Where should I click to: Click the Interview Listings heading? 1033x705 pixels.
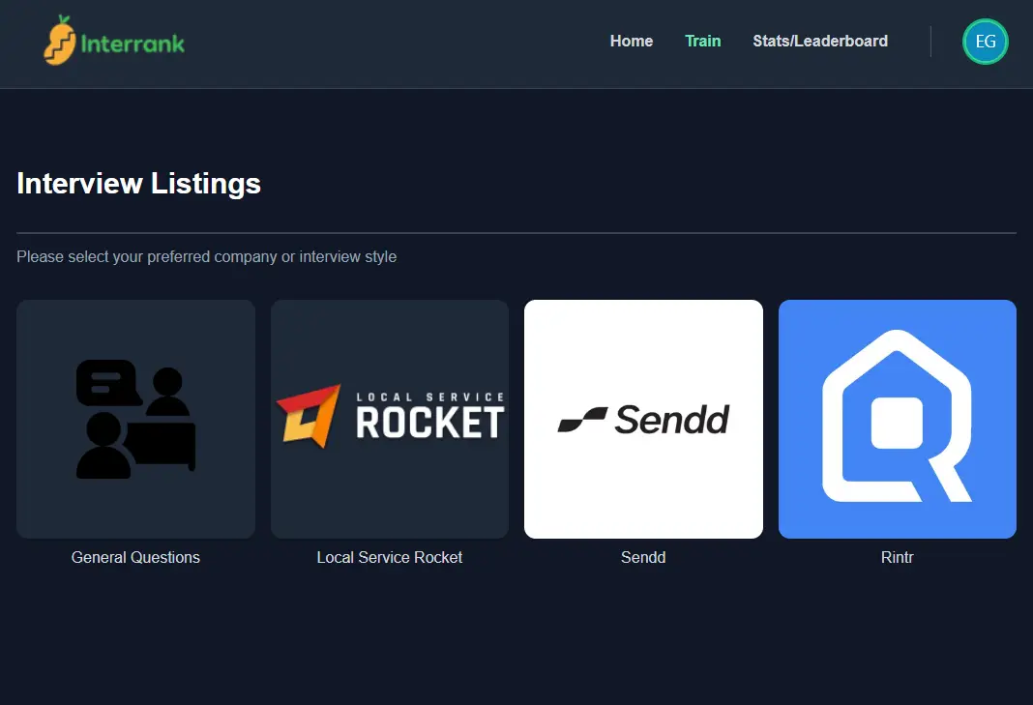138,184
